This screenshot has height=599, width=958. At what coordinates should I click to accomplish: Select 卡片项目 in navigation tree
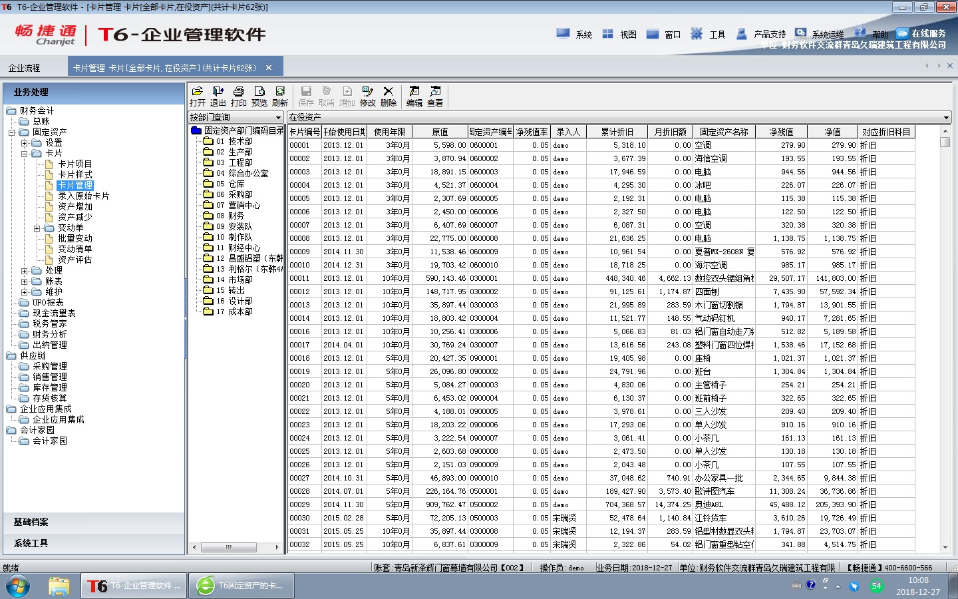(75, 164)
